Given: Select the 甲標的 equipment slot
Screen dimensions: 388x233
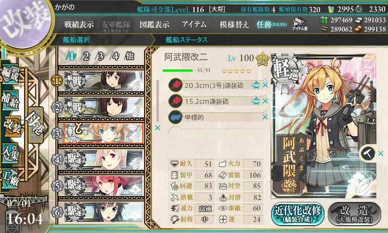Looking at the screenshot, I should click(x=215, y=117).
